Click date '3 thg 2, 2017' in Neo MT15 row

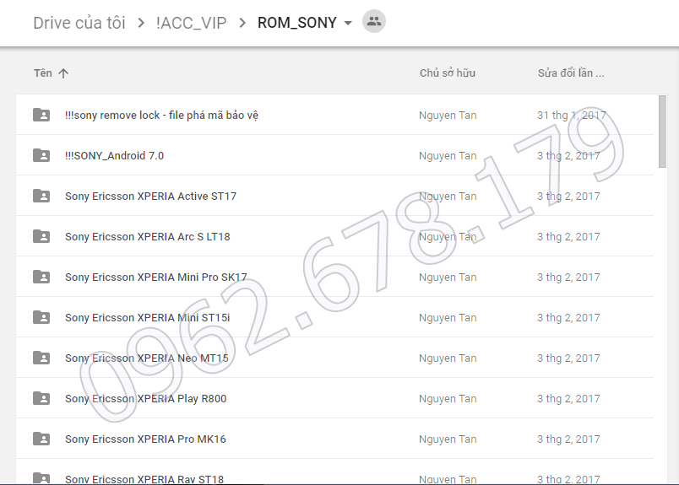click(x=568, y=358)
